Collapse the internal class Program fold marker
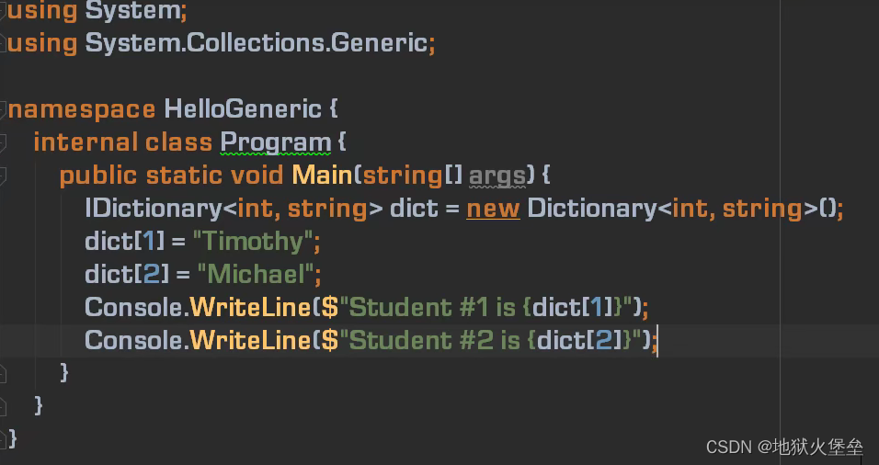 [x=2, y=142]
